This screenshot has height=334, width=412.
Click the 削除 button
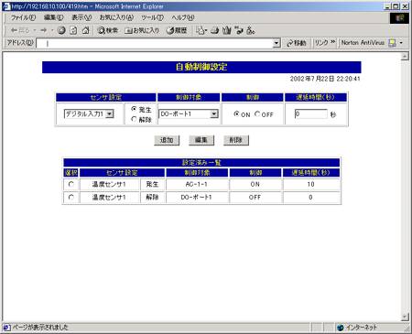tap(236, 140)
